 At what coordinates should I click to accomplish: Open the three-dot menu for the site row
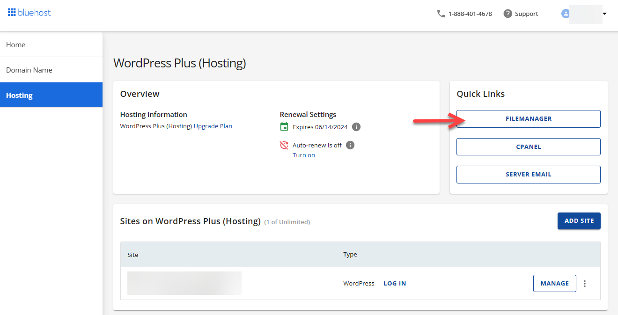pos(585,284)
